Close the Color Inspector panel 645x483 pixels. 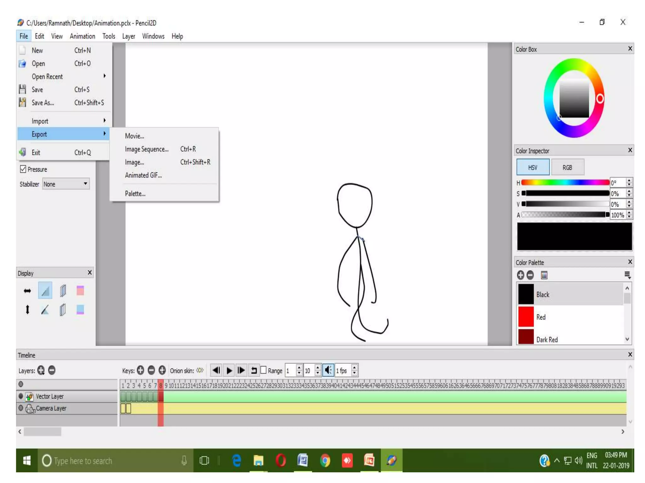[630, 150]
